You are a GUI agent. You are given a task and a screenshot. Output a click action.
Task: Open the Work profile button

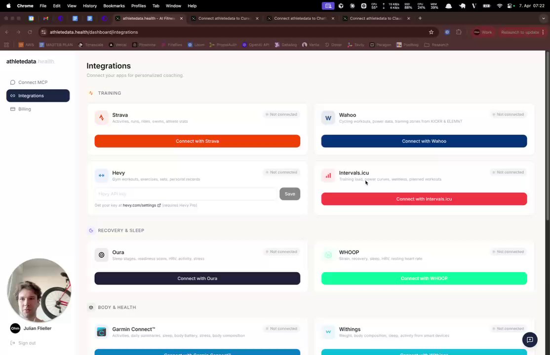click(x=483, y=32)
